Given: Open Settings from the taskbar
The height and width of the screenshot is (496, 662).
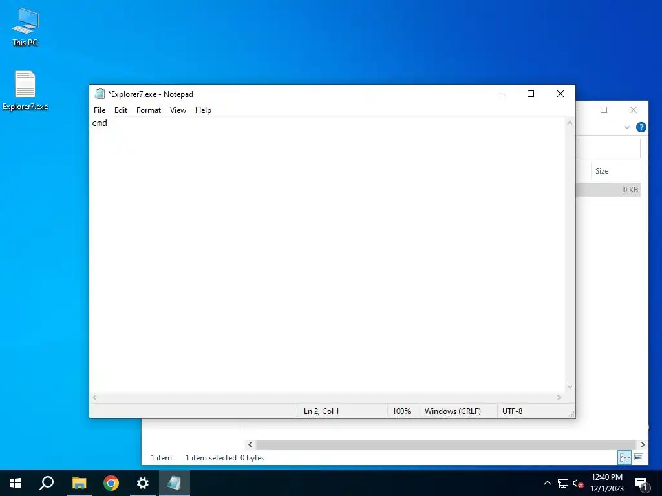Looking at the screenshot, I should (x=143, y=483).
